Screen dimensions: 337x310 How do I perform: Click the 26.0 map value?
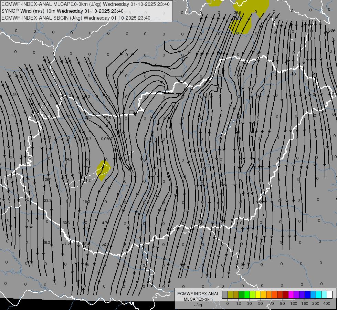tap(46, 242)
